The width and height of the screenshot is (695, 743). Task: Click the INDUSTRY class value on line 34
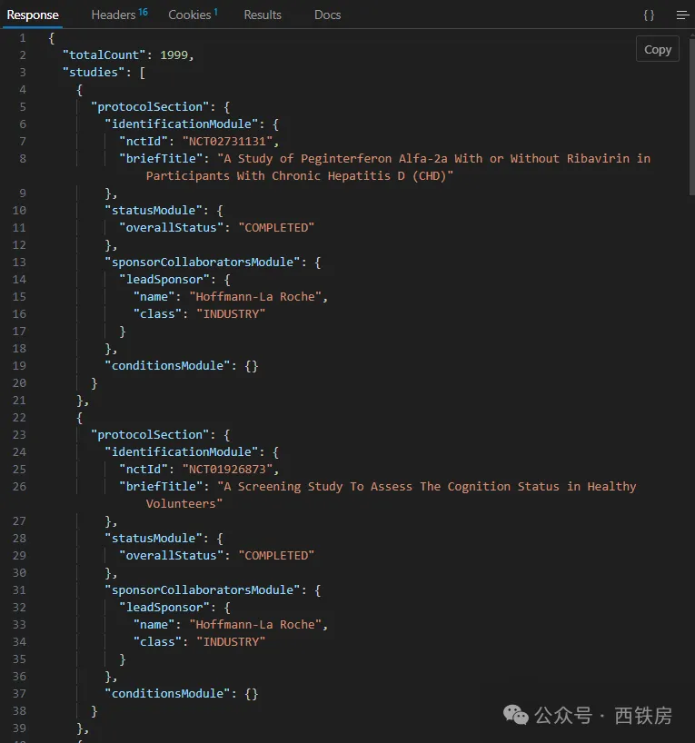click(x=233, y=641)
